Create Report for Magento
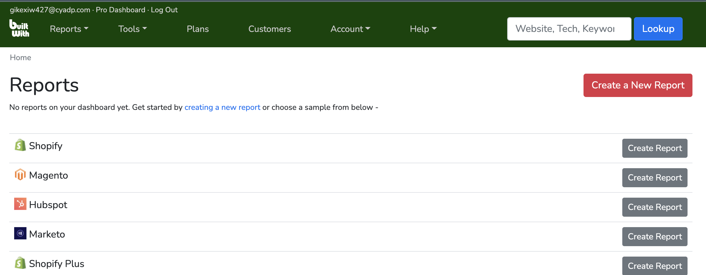Viewport: 706px width, 275px height. point(655,178)
